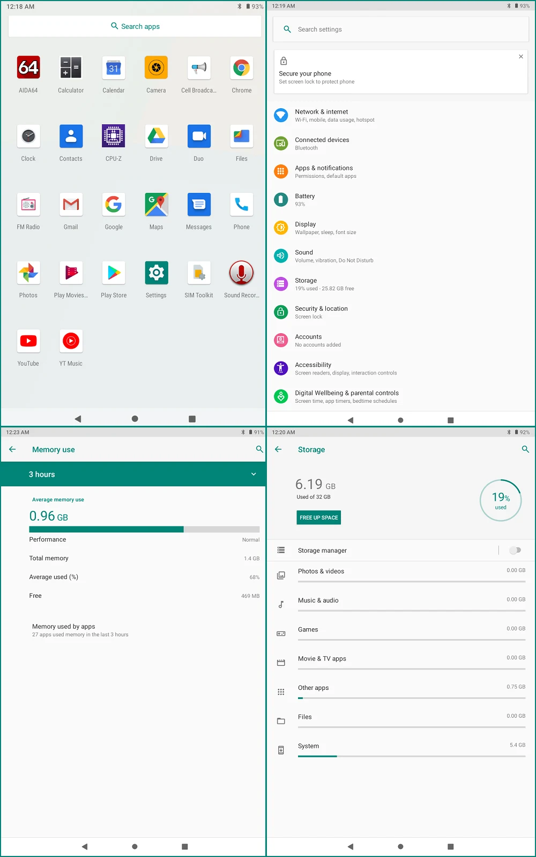
Task: Open the Google app
Action: tap(114, 205)
